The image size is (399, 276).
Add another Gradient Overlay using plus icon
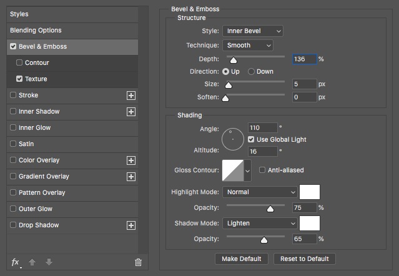pos(131,177)
